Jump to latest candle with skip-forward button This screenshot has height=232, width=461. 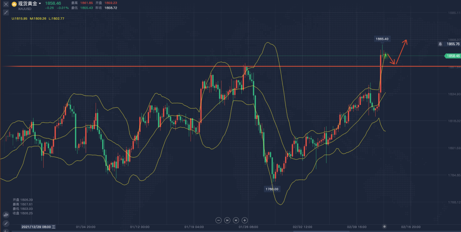(236, 220)
